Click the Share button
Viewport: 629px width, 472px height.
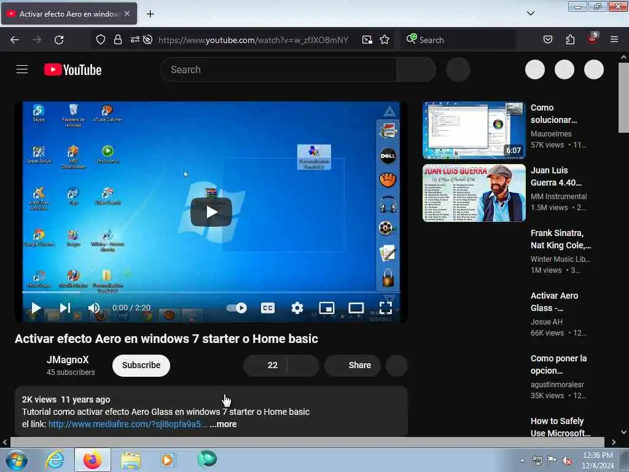(x=353, y=365)
